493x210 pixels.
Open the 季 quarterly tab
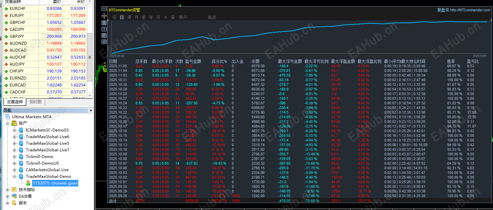[144, 17]
